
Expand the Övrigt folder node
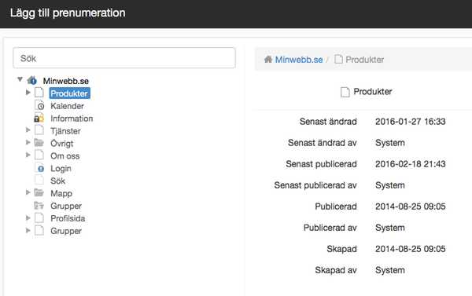click(28, 142)
